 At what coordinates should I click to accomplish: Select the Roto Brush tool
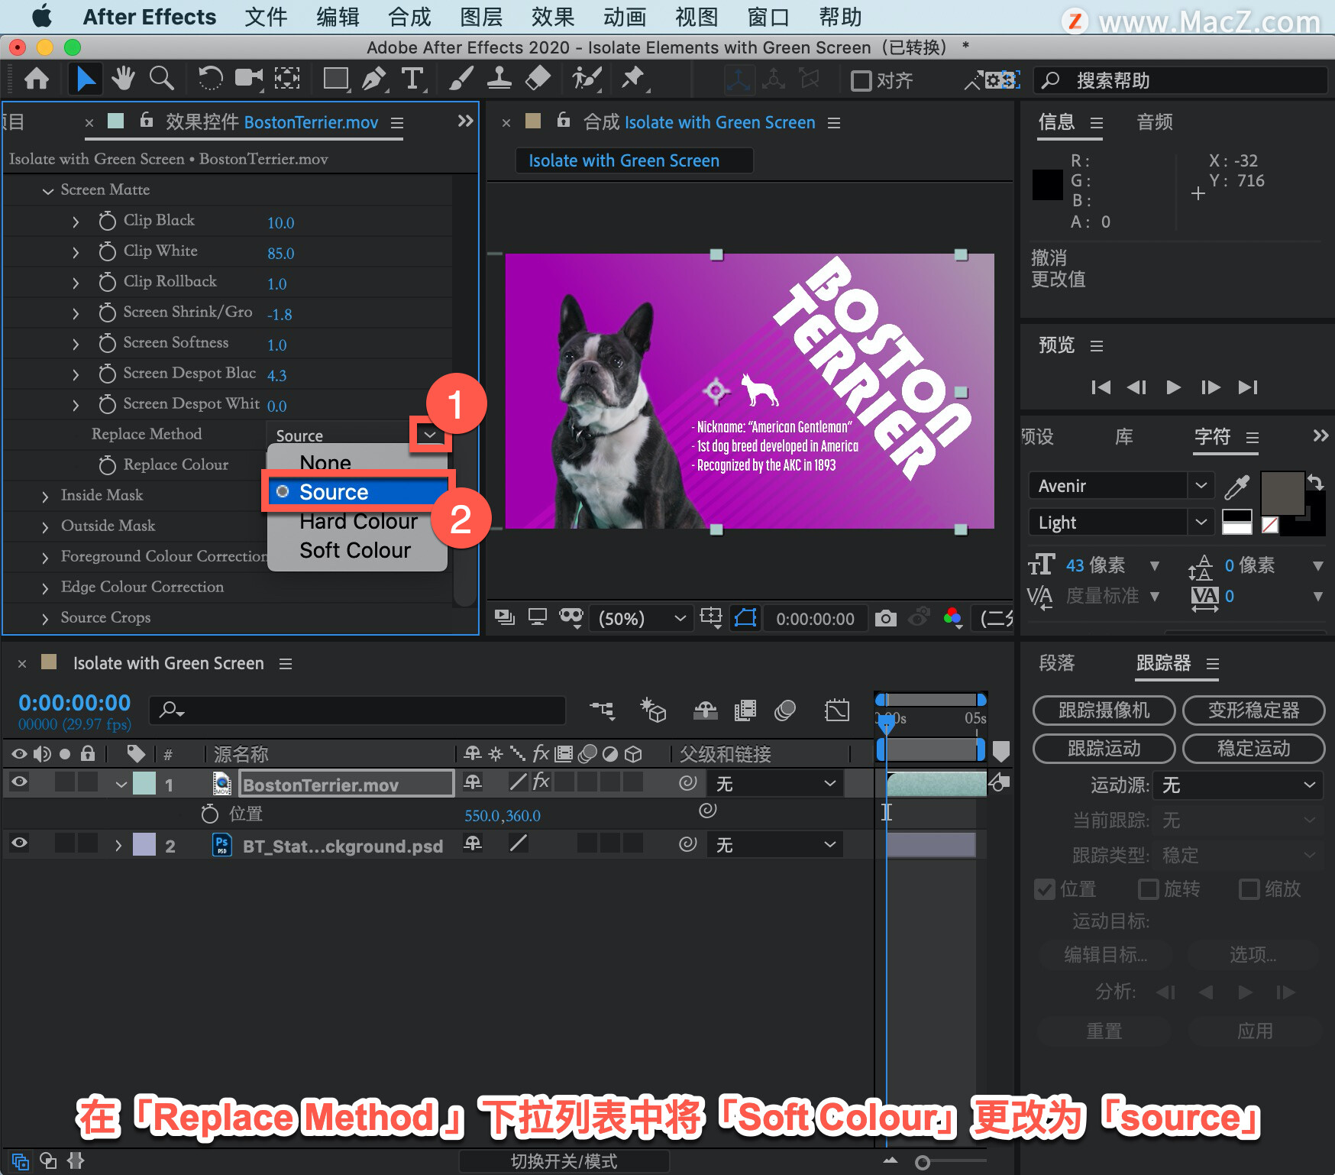click(587, 79)
